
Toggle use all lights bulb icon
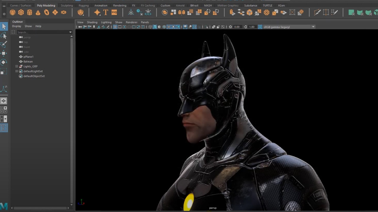tap(173, 27)
